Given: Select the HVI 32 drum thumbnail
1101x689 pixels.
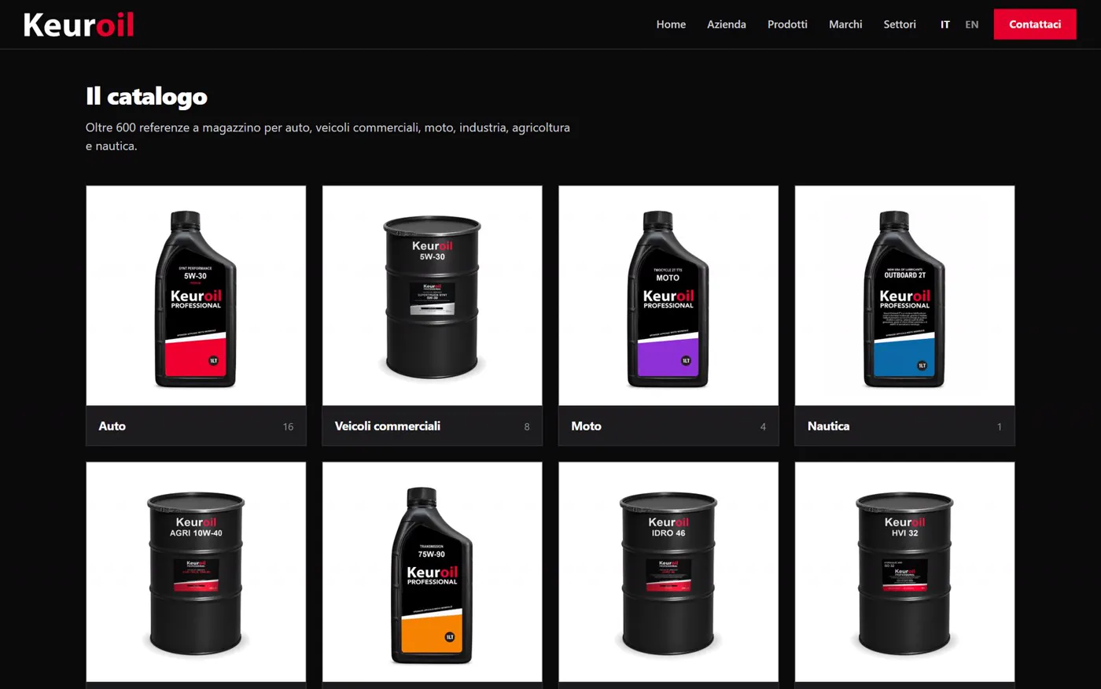Looking at the screenshot, I should (904, 572).
